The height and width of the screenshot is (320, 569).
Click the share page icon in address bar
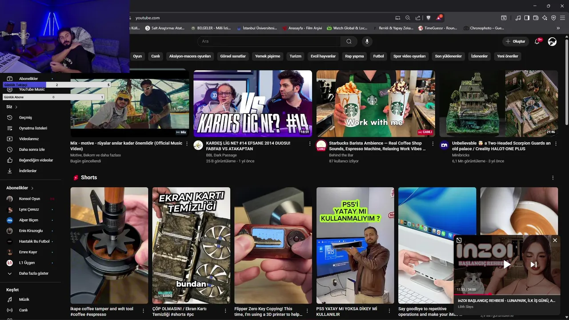pos(418,18)
